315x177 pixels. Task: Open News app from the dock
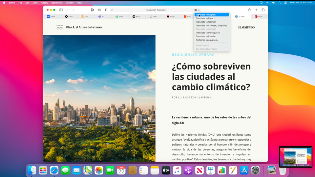tap(199, 170)
